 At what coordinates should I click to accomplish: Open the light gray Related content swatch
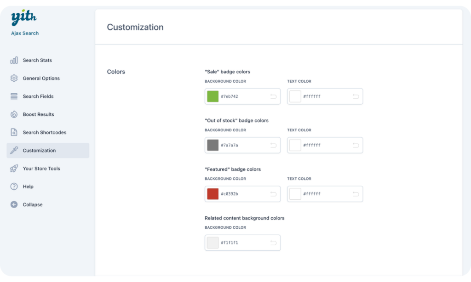pyautogui.click(x=213, y=243)
